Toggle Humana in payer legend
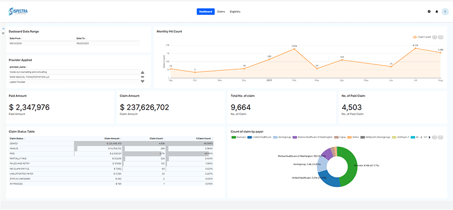 pyautogui.click(x=239, y=137)
